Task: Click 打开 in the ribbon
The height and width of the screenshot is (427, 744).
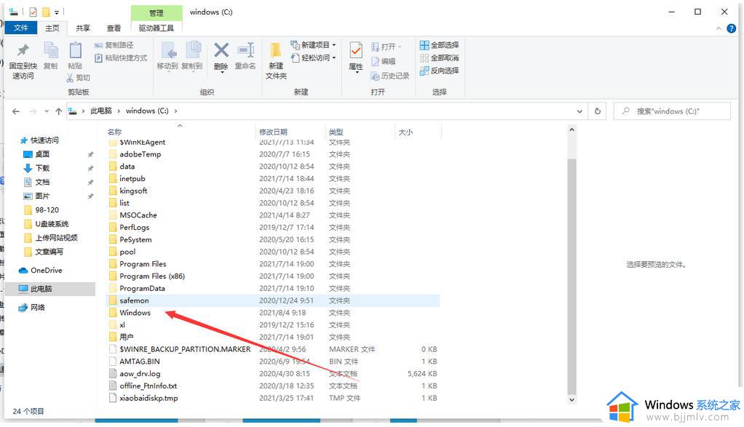Action: pyautogui.click(x=387, y=47)
